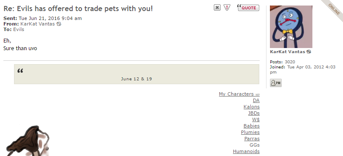
Task: Open the Parras link
Action: [x=252, y=139]
